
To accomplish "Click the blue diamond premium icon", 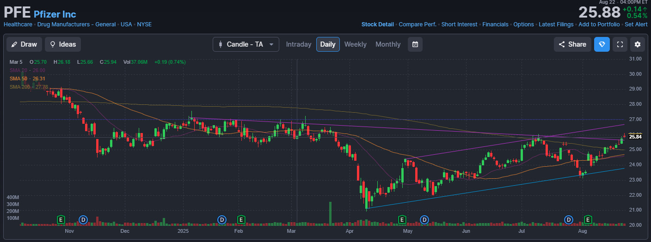I will tap(602, 44).
